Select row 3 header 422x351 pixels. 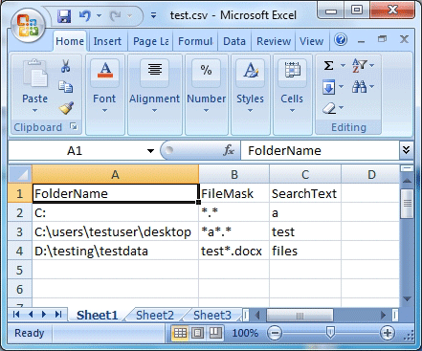(x=20, y=231)
